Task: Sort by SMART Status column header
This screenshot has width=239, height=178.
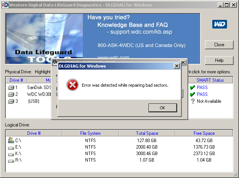Action: 210,80
